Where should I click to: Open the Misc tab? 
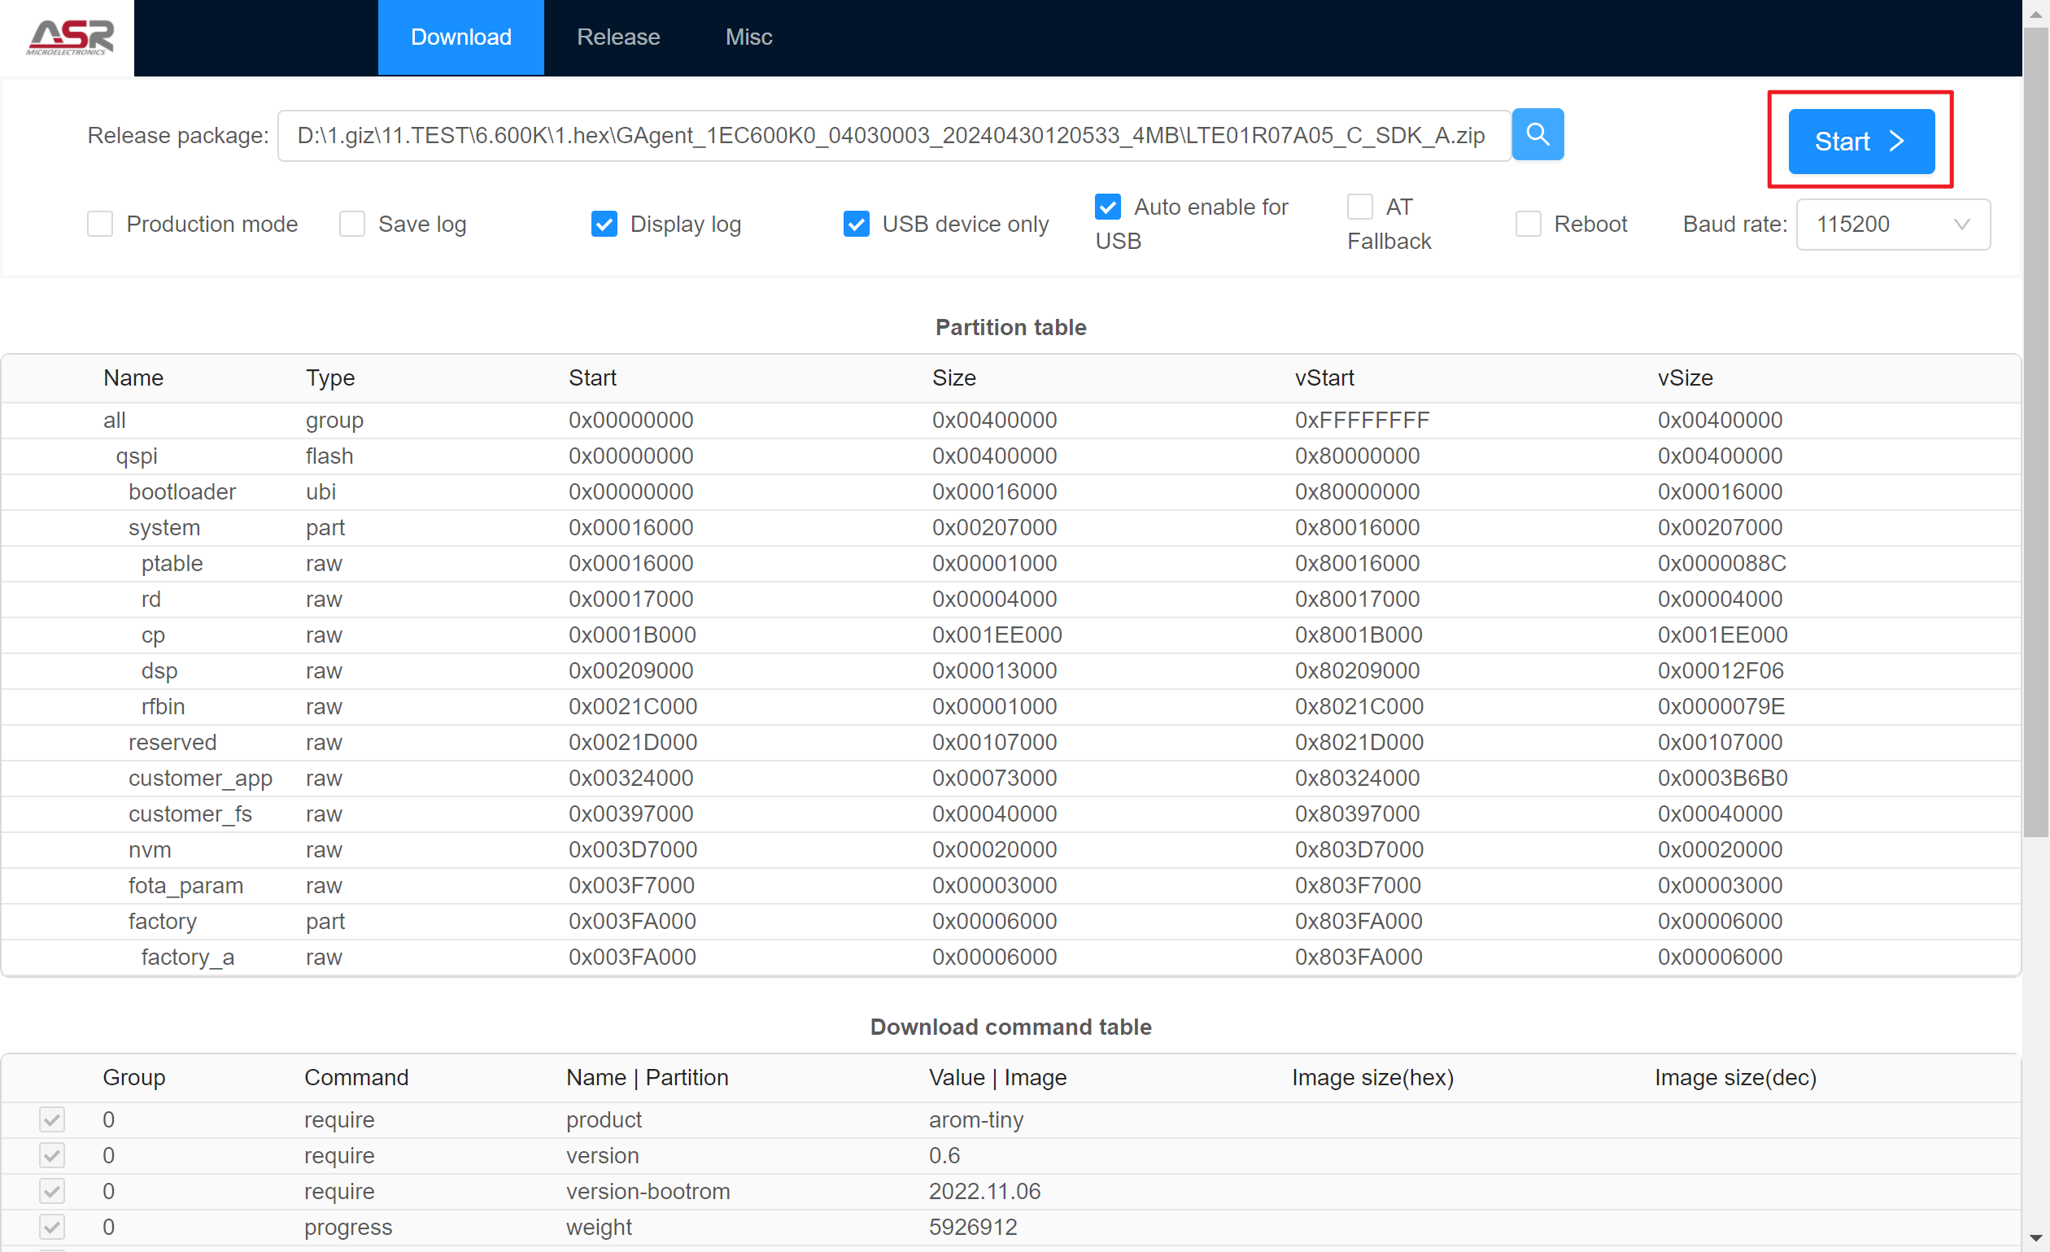click(x=748, y=37)
